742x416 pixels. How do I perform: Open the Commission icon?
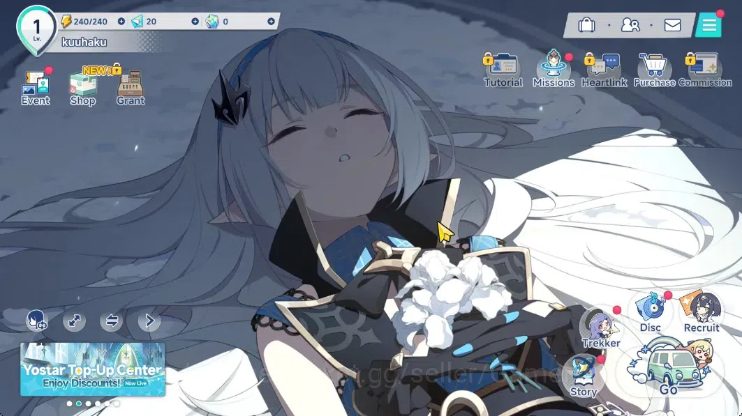(x=705, y=71)
